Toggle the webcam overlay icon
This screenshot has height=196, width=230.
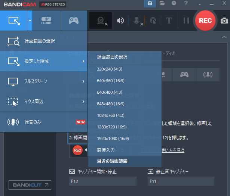coord(101,21)
